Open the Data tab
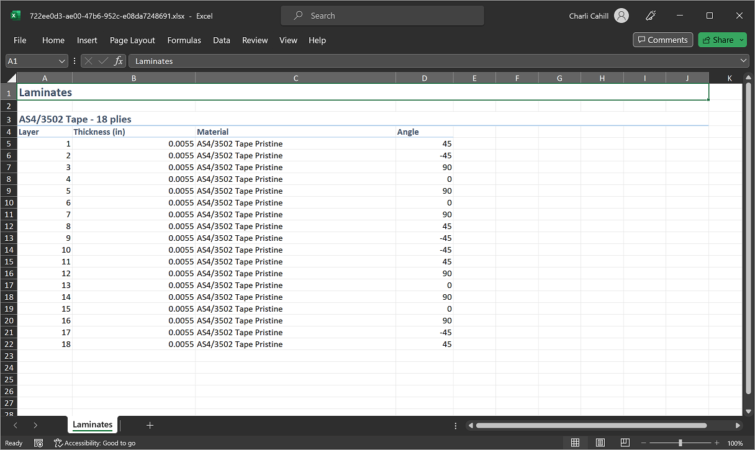 (222, 40)
